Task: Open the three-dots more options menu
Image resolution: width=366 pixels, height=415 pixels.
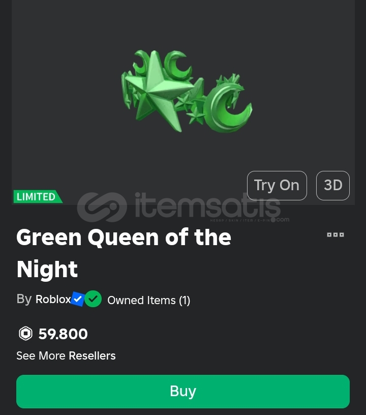Action: tap(335, 235)
